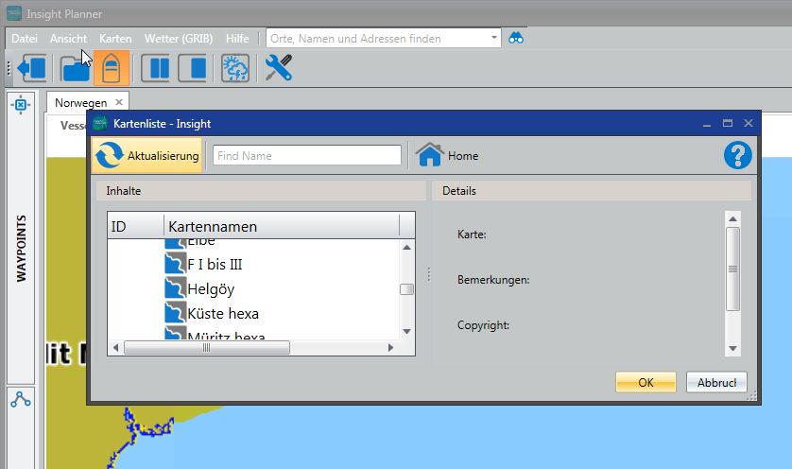The image size is (792, 469).
Task: Select the single panel layout icon
Action: click(x=194, y=68)
